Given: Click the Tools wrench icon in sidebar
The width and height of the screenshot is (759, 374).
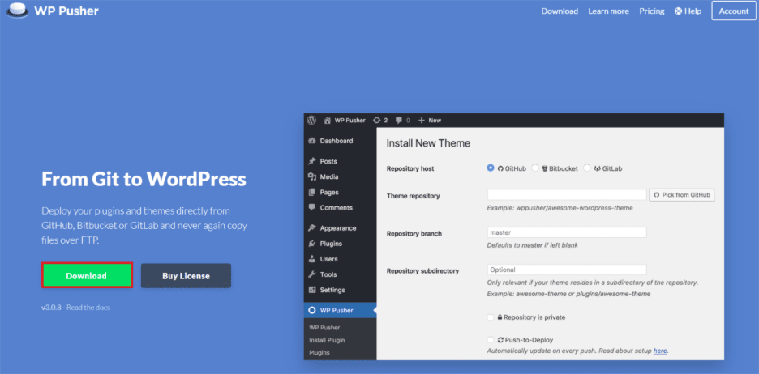Looking at the screenshot, I should tap(312, 274).
